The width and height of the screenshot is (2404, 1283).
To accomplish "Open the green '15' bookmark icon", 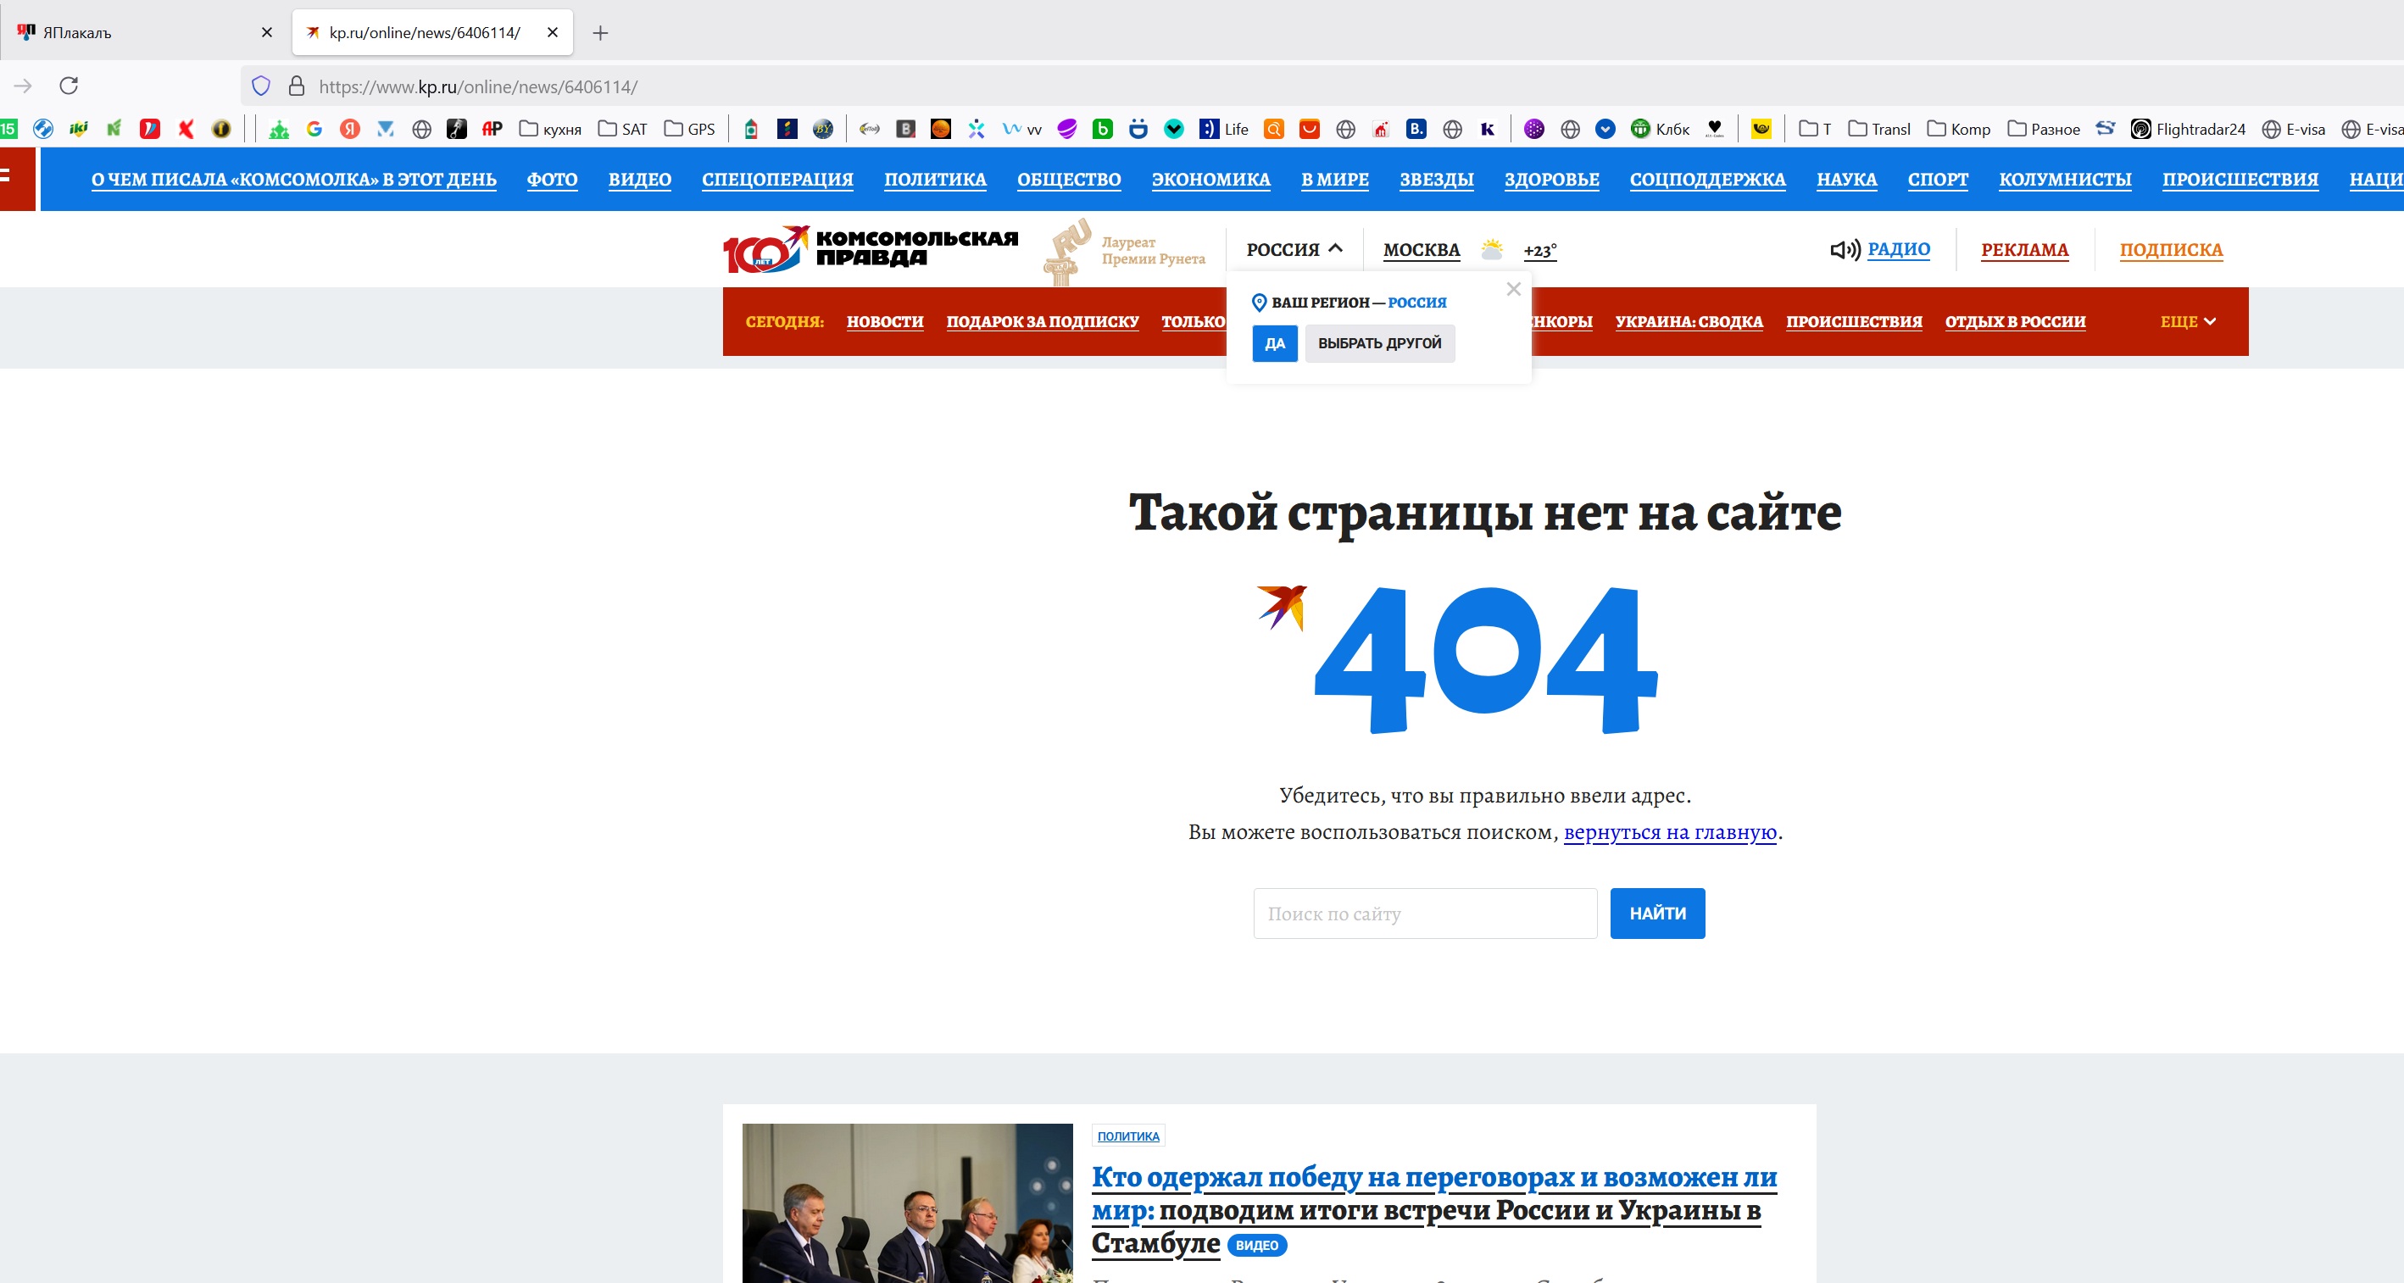I will [8, 129].
